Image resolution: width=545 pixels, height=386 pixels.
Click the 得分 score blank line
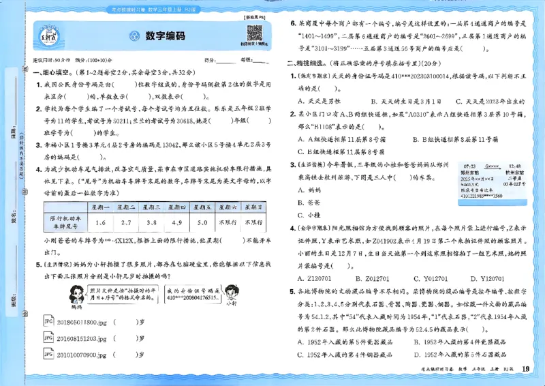pos(226,61)
